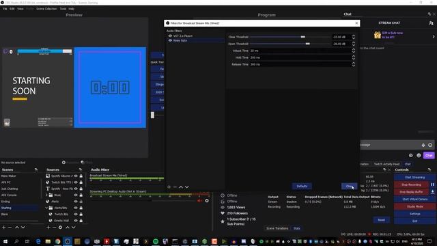Hide the Music group source
The height and width of the screenshot is (246, 437).
click(x=76, y=195)
